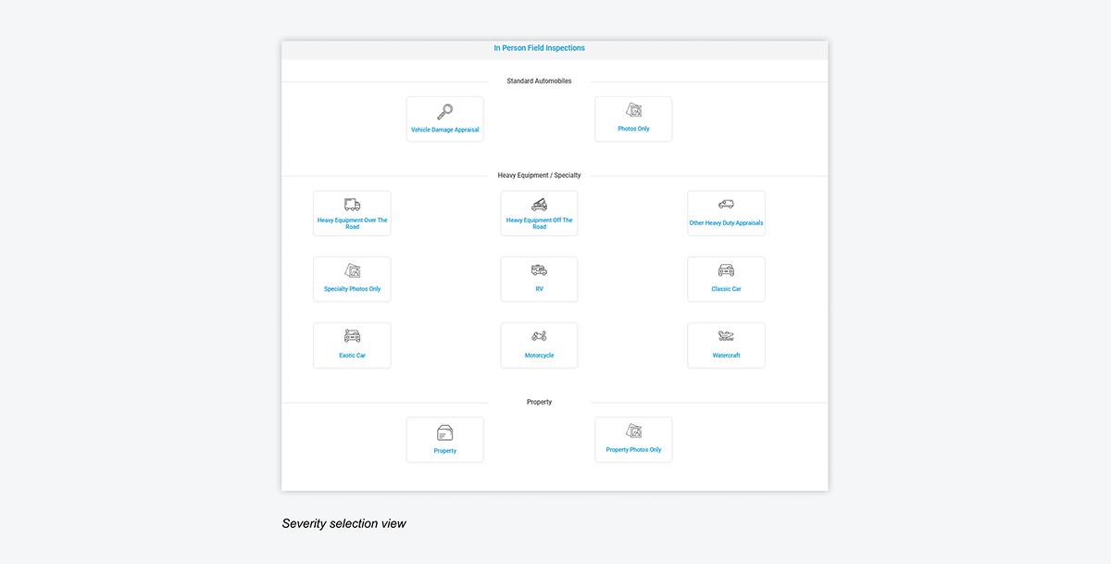The height and width of the screenshot is (564, 1111).
Task: Click the Property section heading
Action: [x=539, y=402]
